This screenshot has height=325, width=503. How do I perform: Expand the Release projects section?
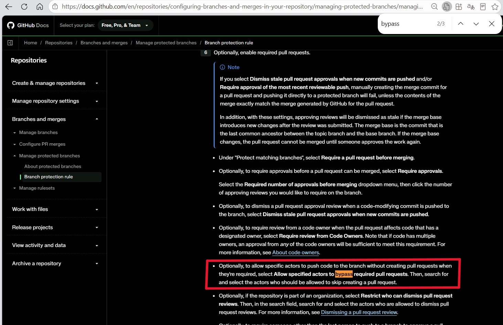click(55, 227)
